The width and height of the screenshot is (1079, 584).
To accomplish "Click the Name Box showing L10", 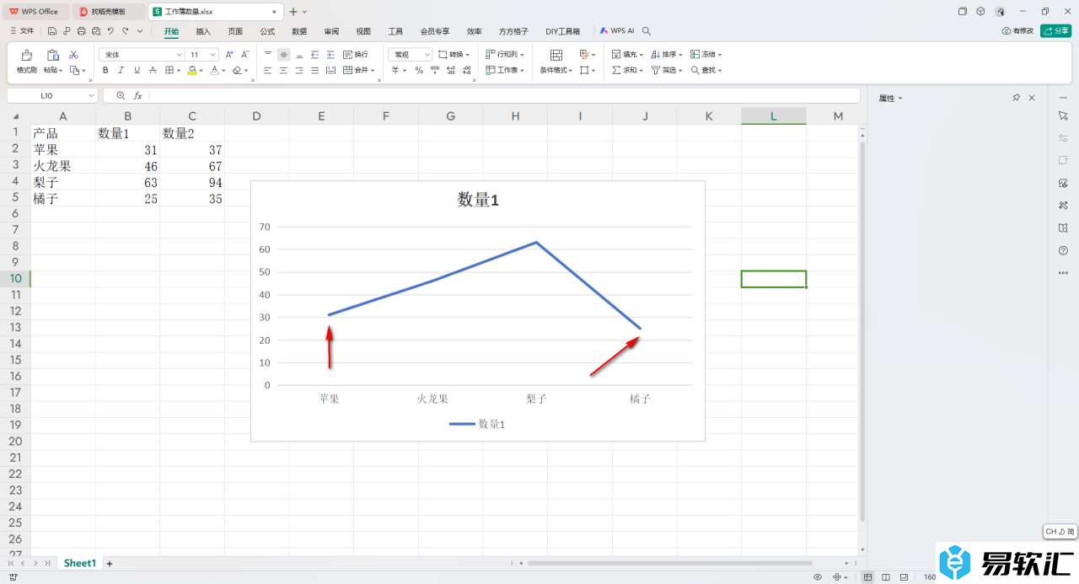I will (52, 96).
